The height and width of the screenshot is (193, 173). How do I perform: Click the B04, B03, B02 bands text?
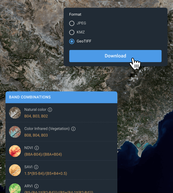coord(36,116)
